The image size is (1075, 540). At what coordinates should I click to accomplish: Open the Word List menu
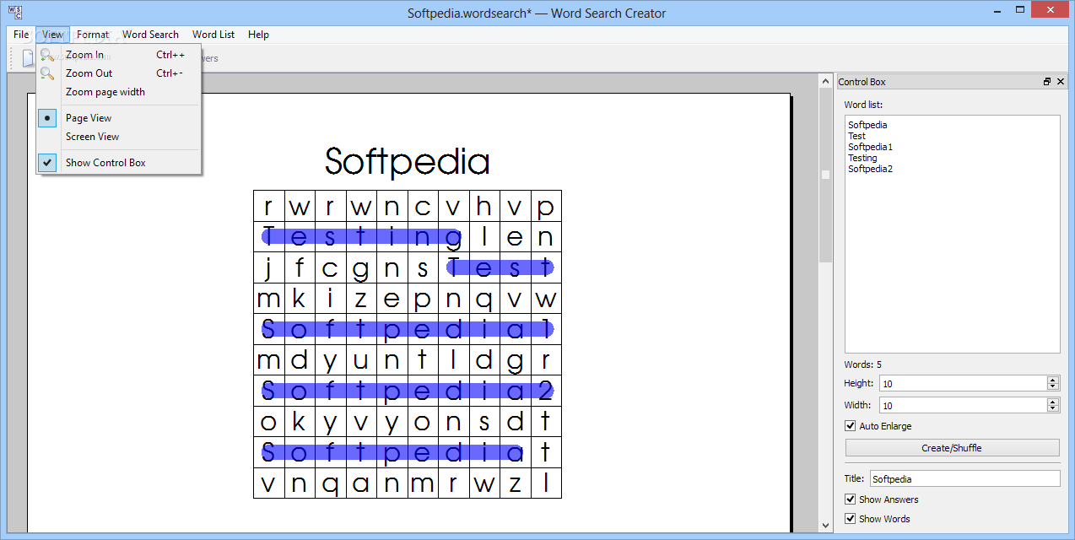point(213,35)
